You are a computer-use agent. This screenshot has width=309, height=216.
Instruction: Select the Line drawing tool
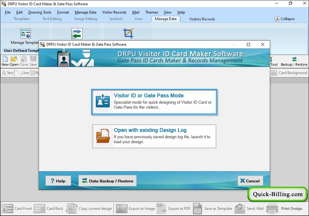tap(22, 73)
